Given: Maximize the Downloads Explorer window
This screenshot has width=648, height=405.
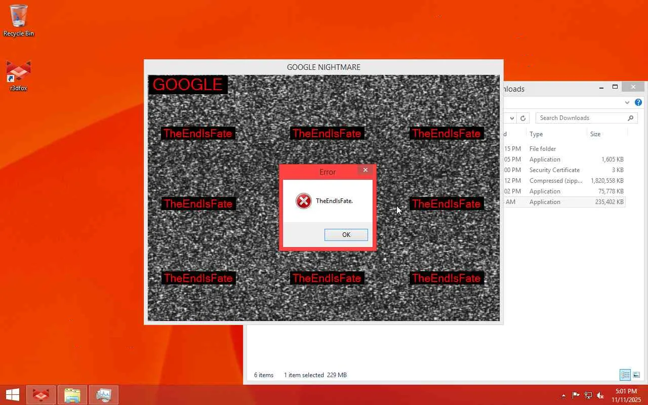Looking at the screenshot, I should click(x=615, y=87).
